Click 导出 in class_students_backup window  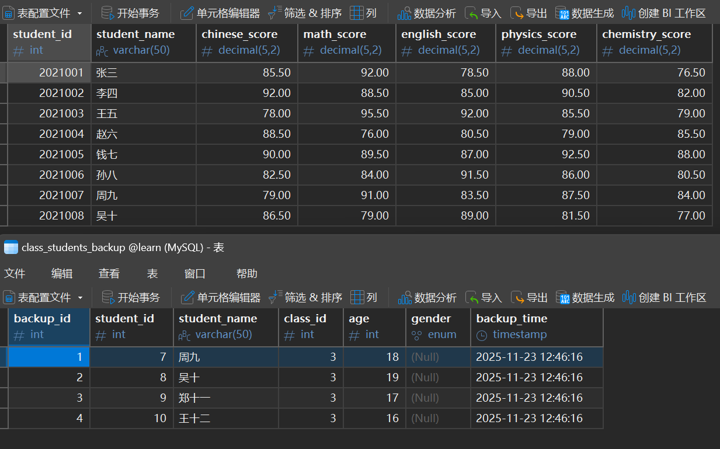click(x=529, y=297)
